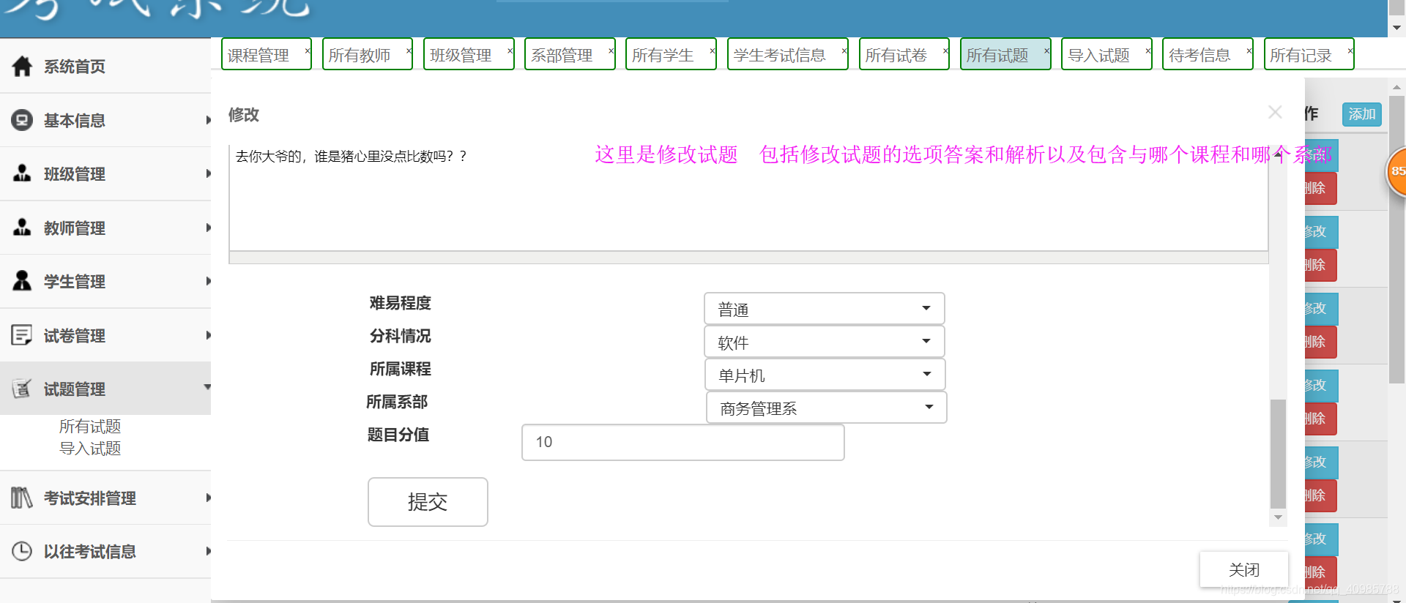Expand the 基本信息 sidebar menu arrow

click(x=208, y=120)
